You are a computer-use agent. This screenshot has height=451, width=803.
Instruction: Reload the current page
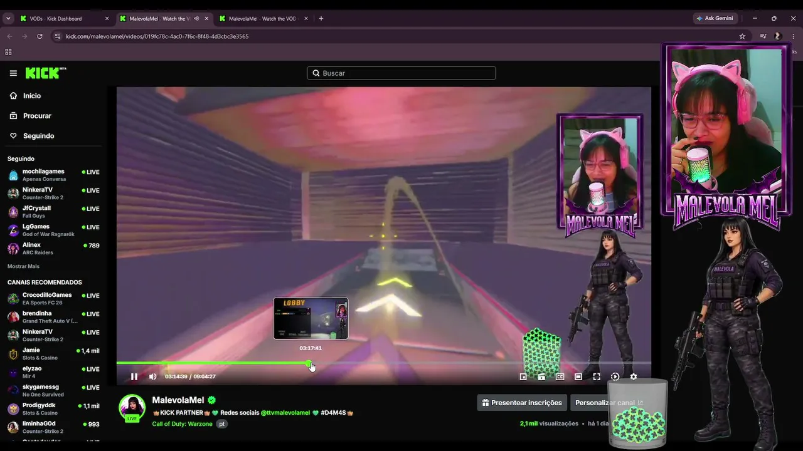40,36
